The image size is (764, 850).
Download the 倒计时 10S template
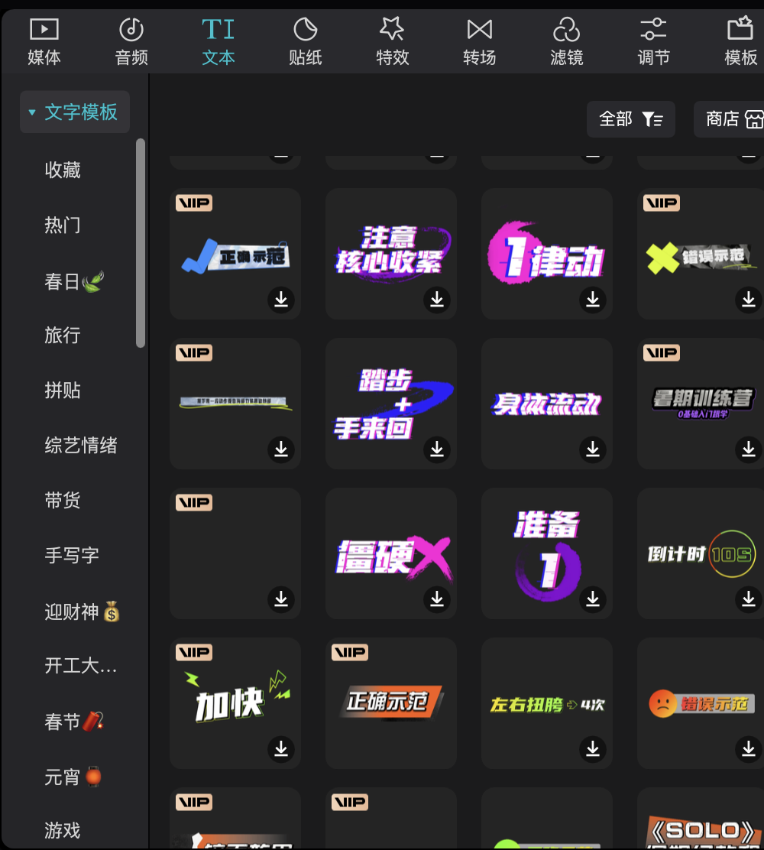(749, 599)
